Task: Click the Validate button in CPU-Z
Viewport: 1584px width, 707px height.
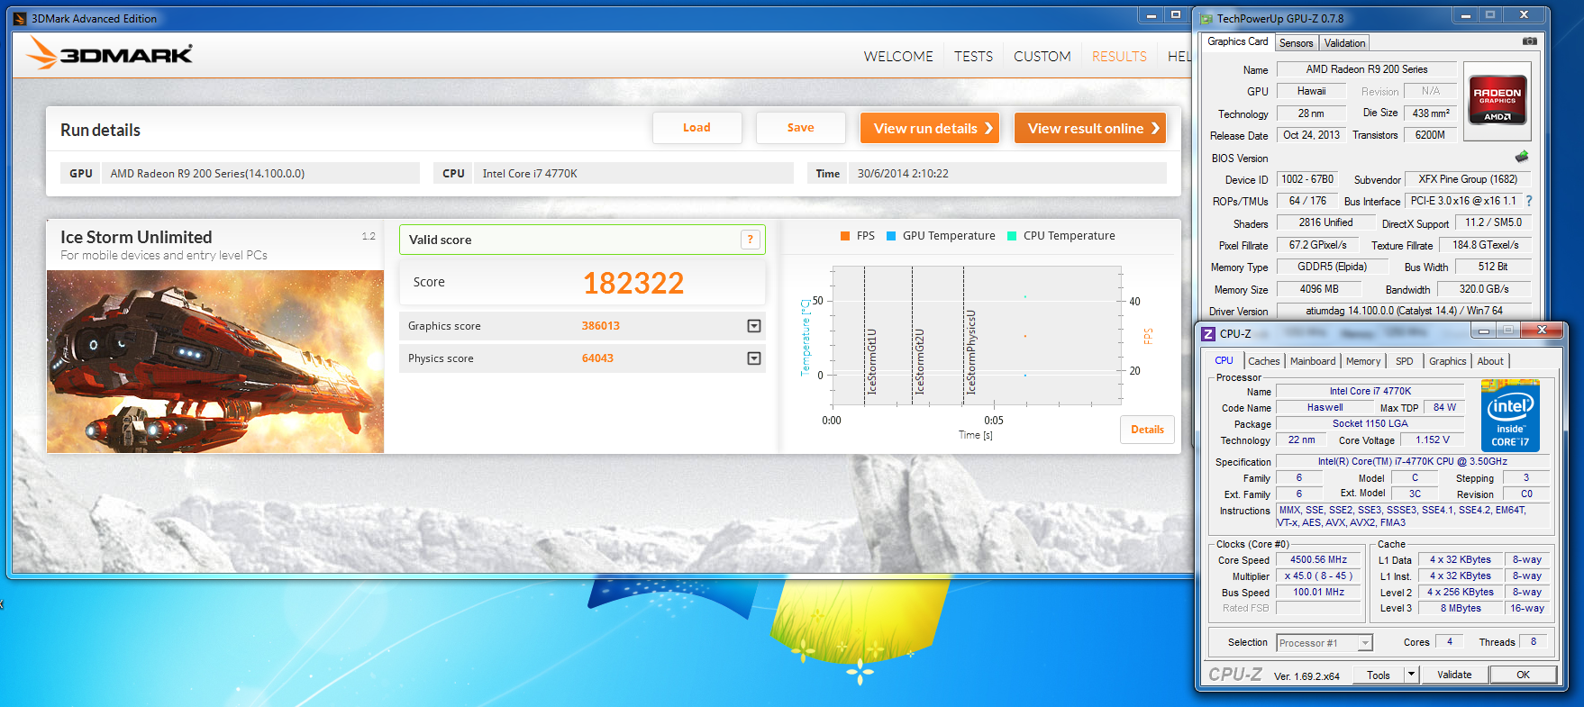Action: point(1454,675)
